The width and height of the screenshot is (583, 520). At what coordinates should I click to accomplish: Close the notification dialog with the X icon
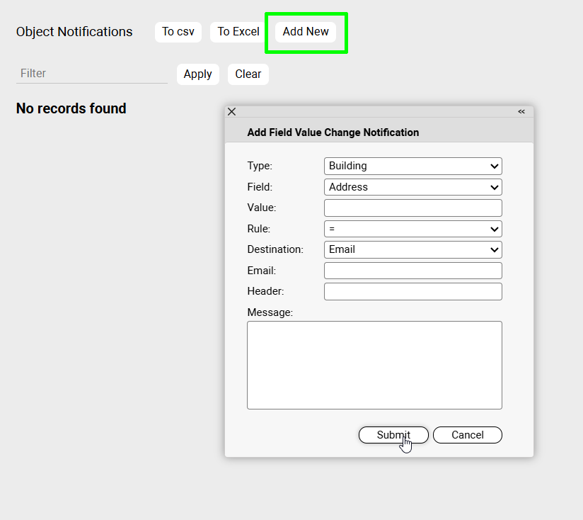(231, 112)
